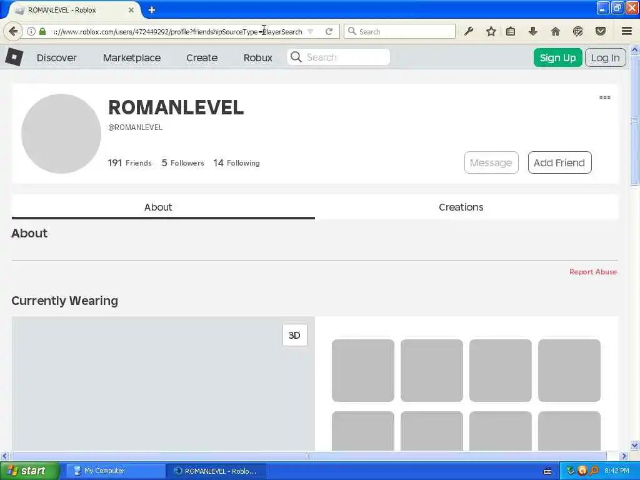View the 14 Following list
The height and width of the screenshot is (480, 640).
(237, 163)
